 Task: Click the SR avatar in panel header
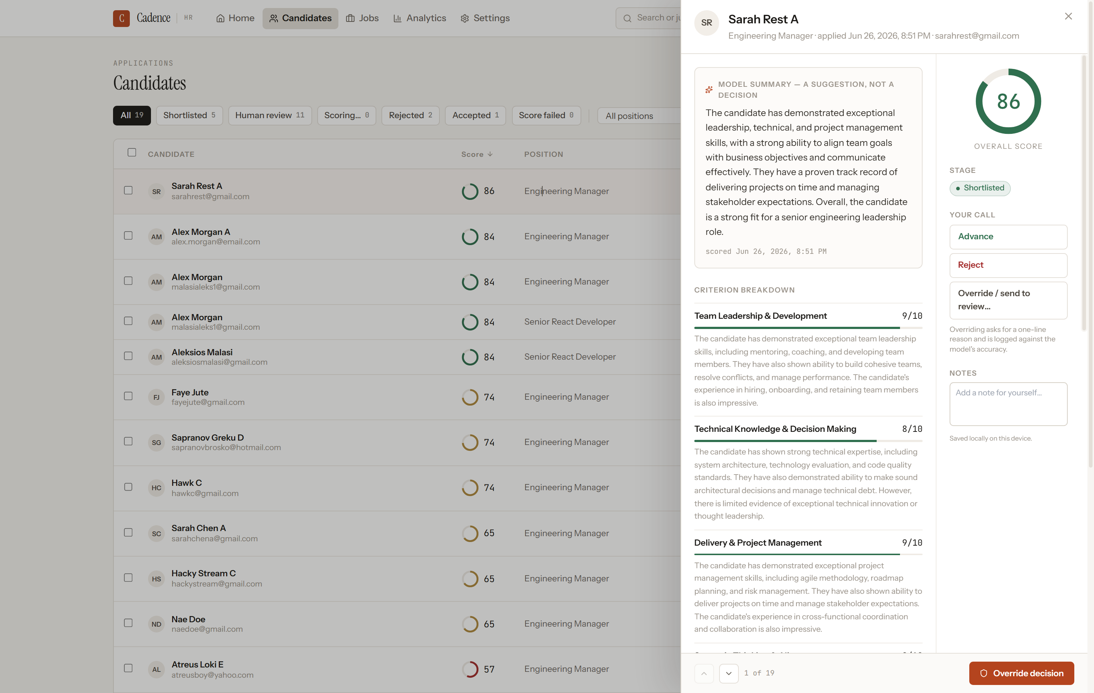point(706,23)
